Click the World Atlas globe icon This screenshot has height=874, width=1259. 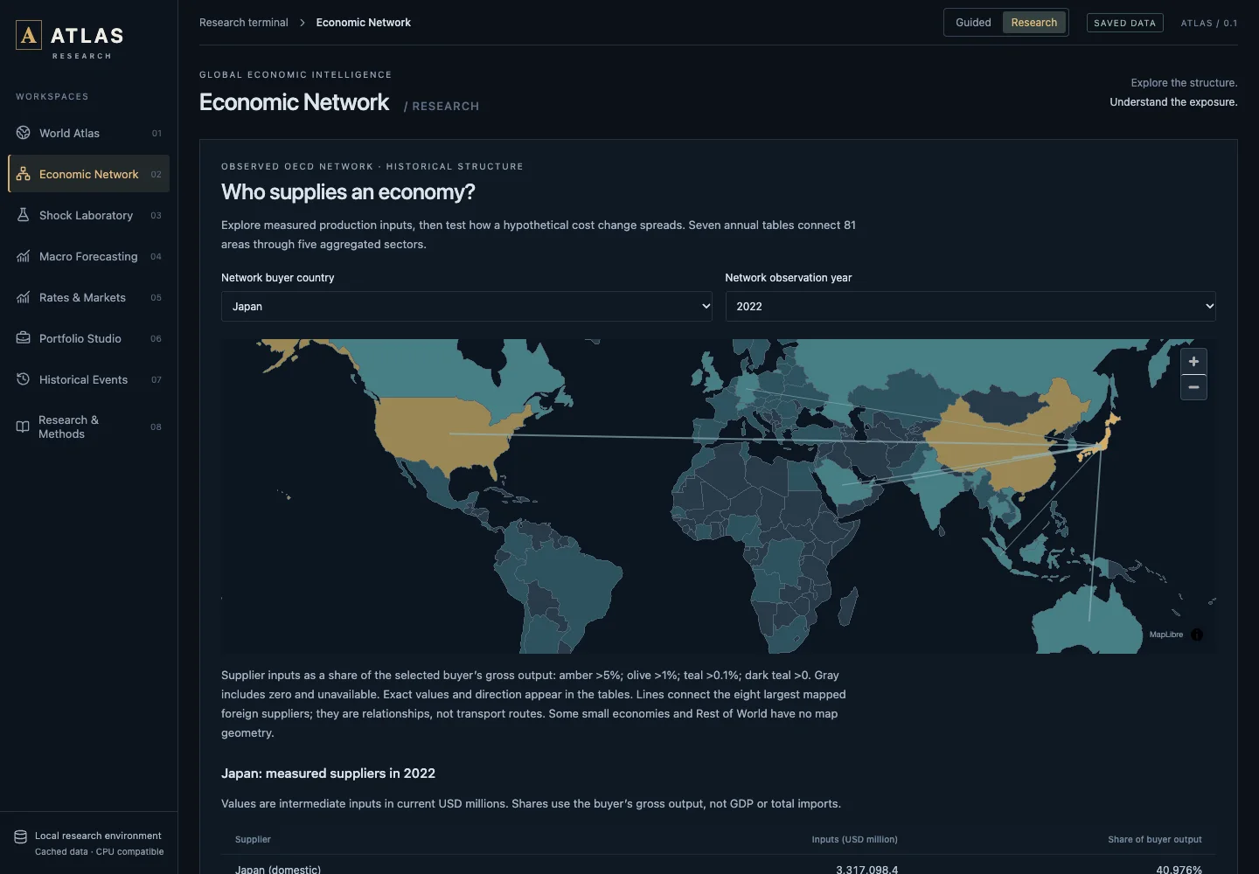point(24,133)
